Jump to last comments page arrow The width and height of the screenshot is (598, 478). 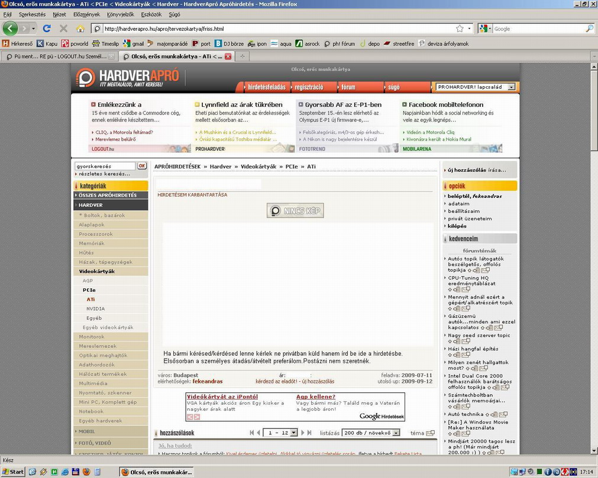click(x=309, y=433)
